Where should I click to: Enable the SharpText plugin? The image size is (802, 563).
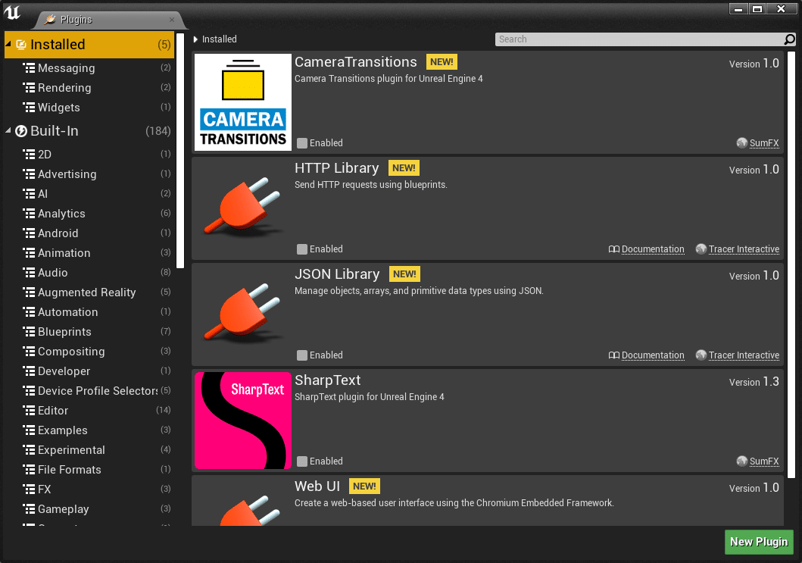click(x=300, y=461)
